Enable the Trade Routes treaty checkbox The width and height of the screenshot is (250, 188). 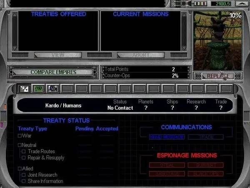pyautogui.click(x=24, y=152)
